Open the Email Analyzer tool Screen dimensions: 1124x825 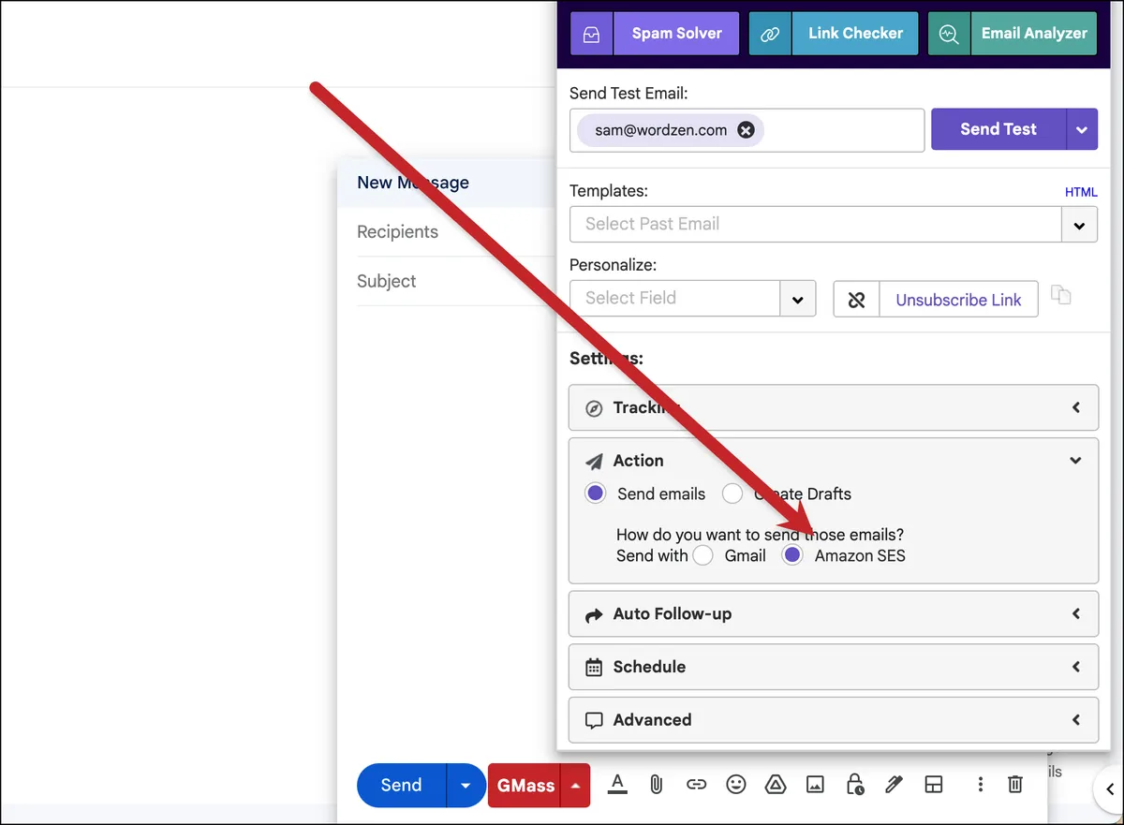(x=1034, y=33)
